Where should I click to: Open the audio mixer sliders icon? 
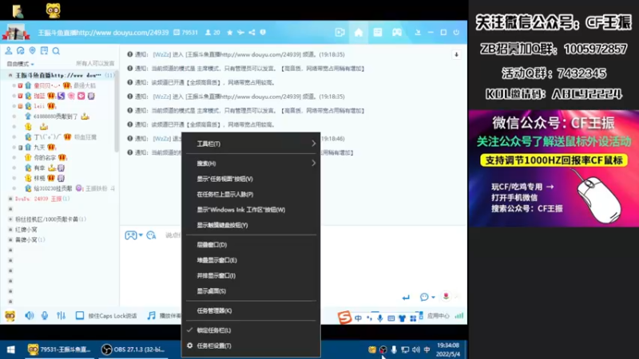click(x=62, y=316)
